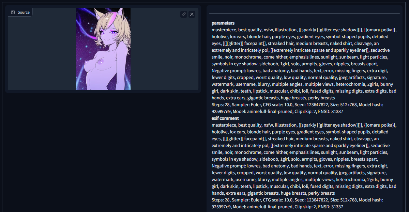Click the bold "exif comment" heading

(x=225, y=118)
